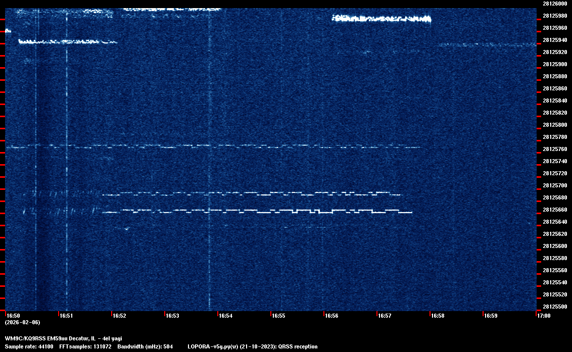Image resolution: width=572 pixels, height=352 pixels.
Task: Click the date text (2026-02-06)
Action: point(22,322)
